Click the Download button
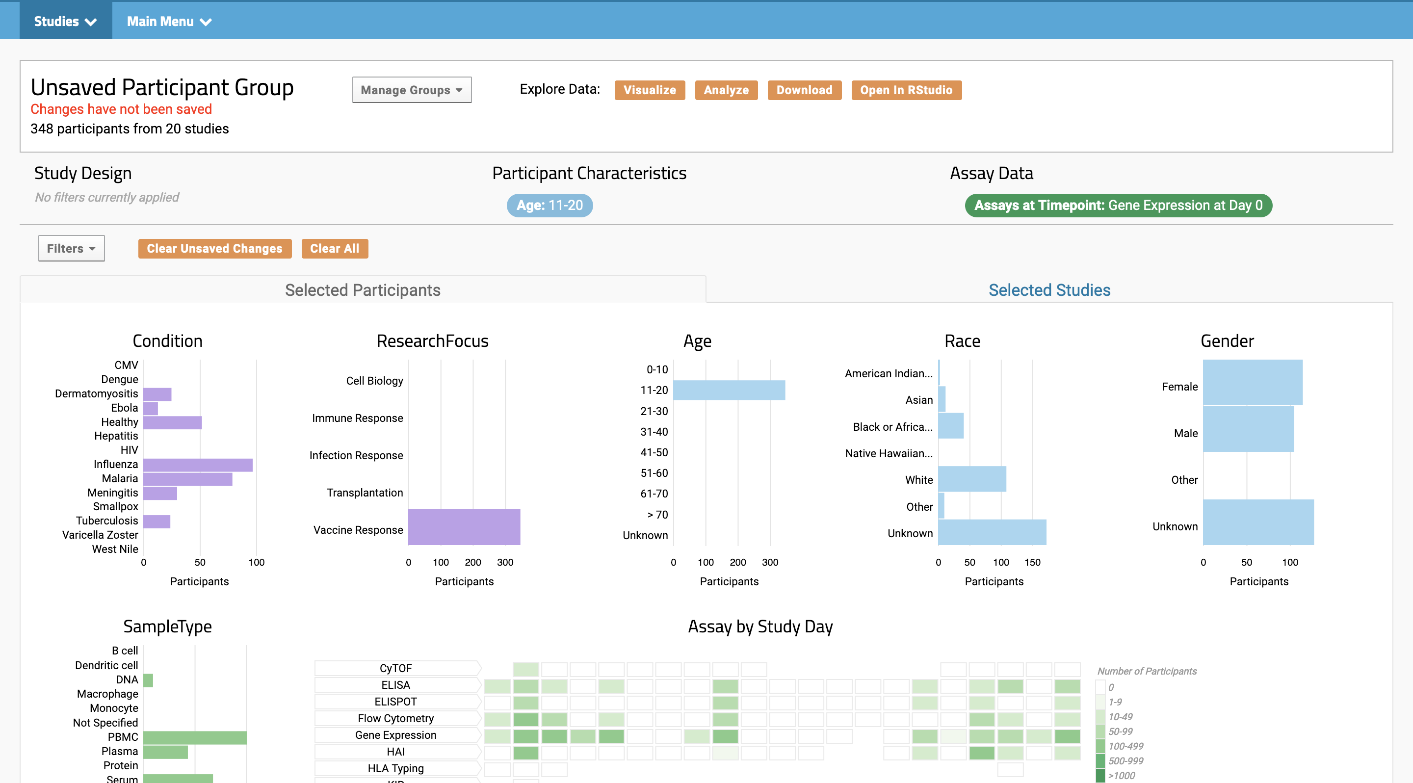1413x783 pixels. [x=804, y=90]
